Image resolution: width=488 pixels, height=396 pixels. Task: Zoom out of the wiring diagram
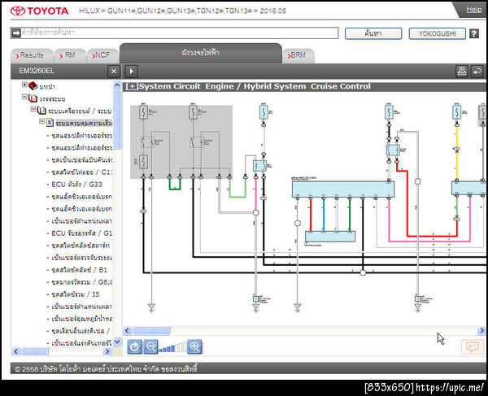tap(150, 346)
